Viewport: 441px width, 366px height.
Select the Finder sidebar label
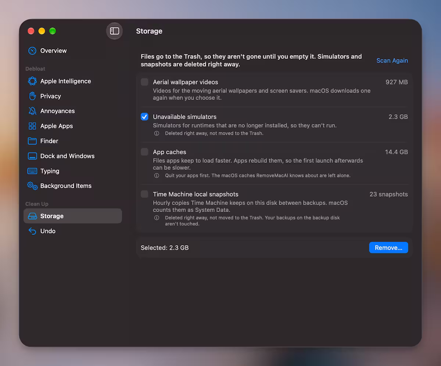click(x=49, y=141)
